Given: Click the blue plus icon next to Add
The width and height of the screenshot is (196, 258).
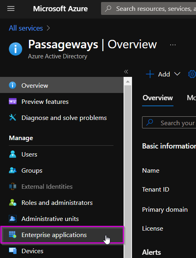Looking at the screenshot, I should 150,74.
